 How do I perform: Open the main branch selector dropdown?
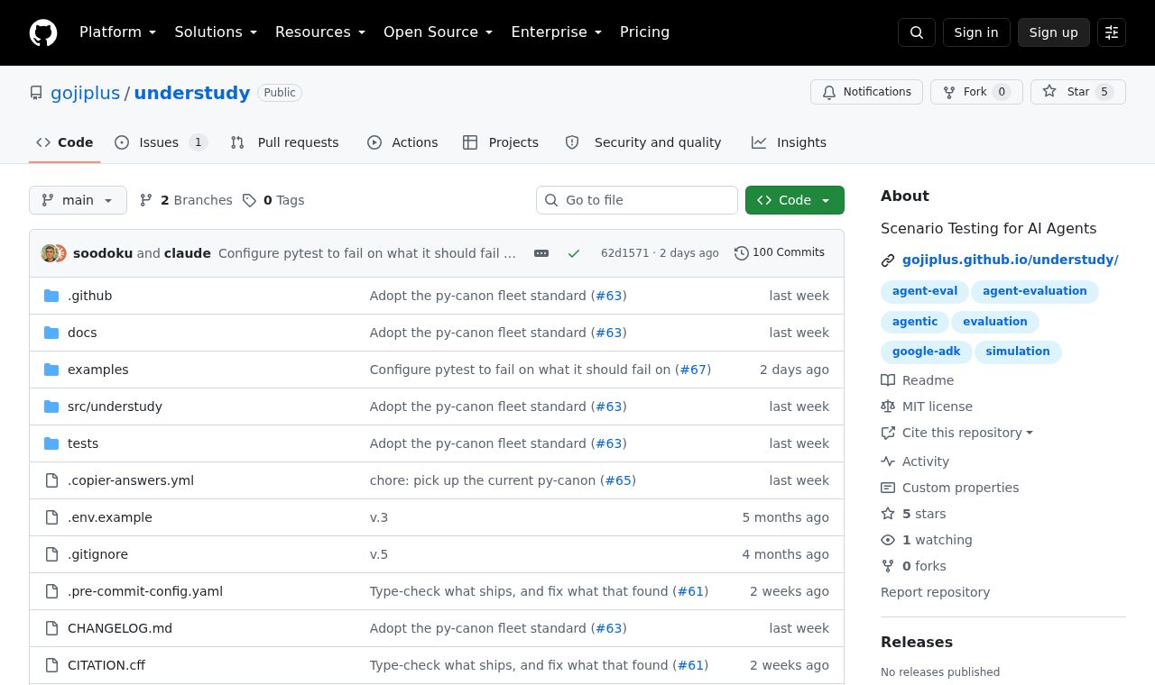[78, 200]
